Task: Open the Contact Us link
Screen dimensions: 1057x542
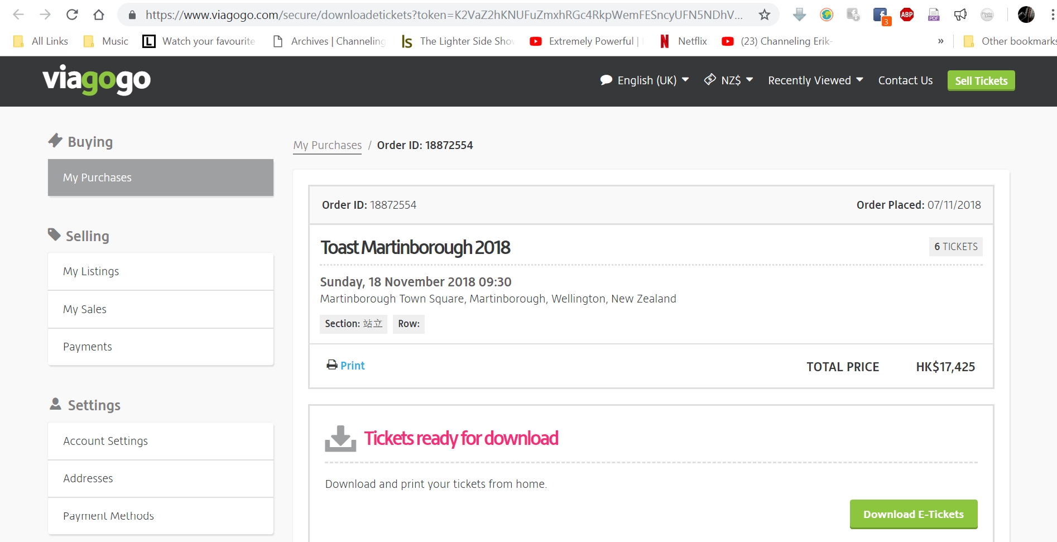Action: click(905, 80)
